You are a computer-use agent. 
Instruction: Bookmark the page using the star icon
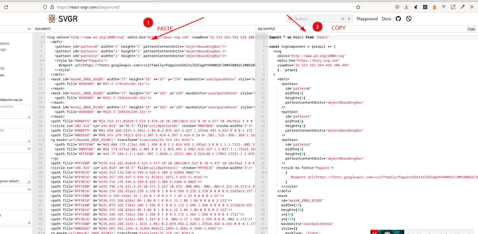pyautogui.click(x=358, y=7)
